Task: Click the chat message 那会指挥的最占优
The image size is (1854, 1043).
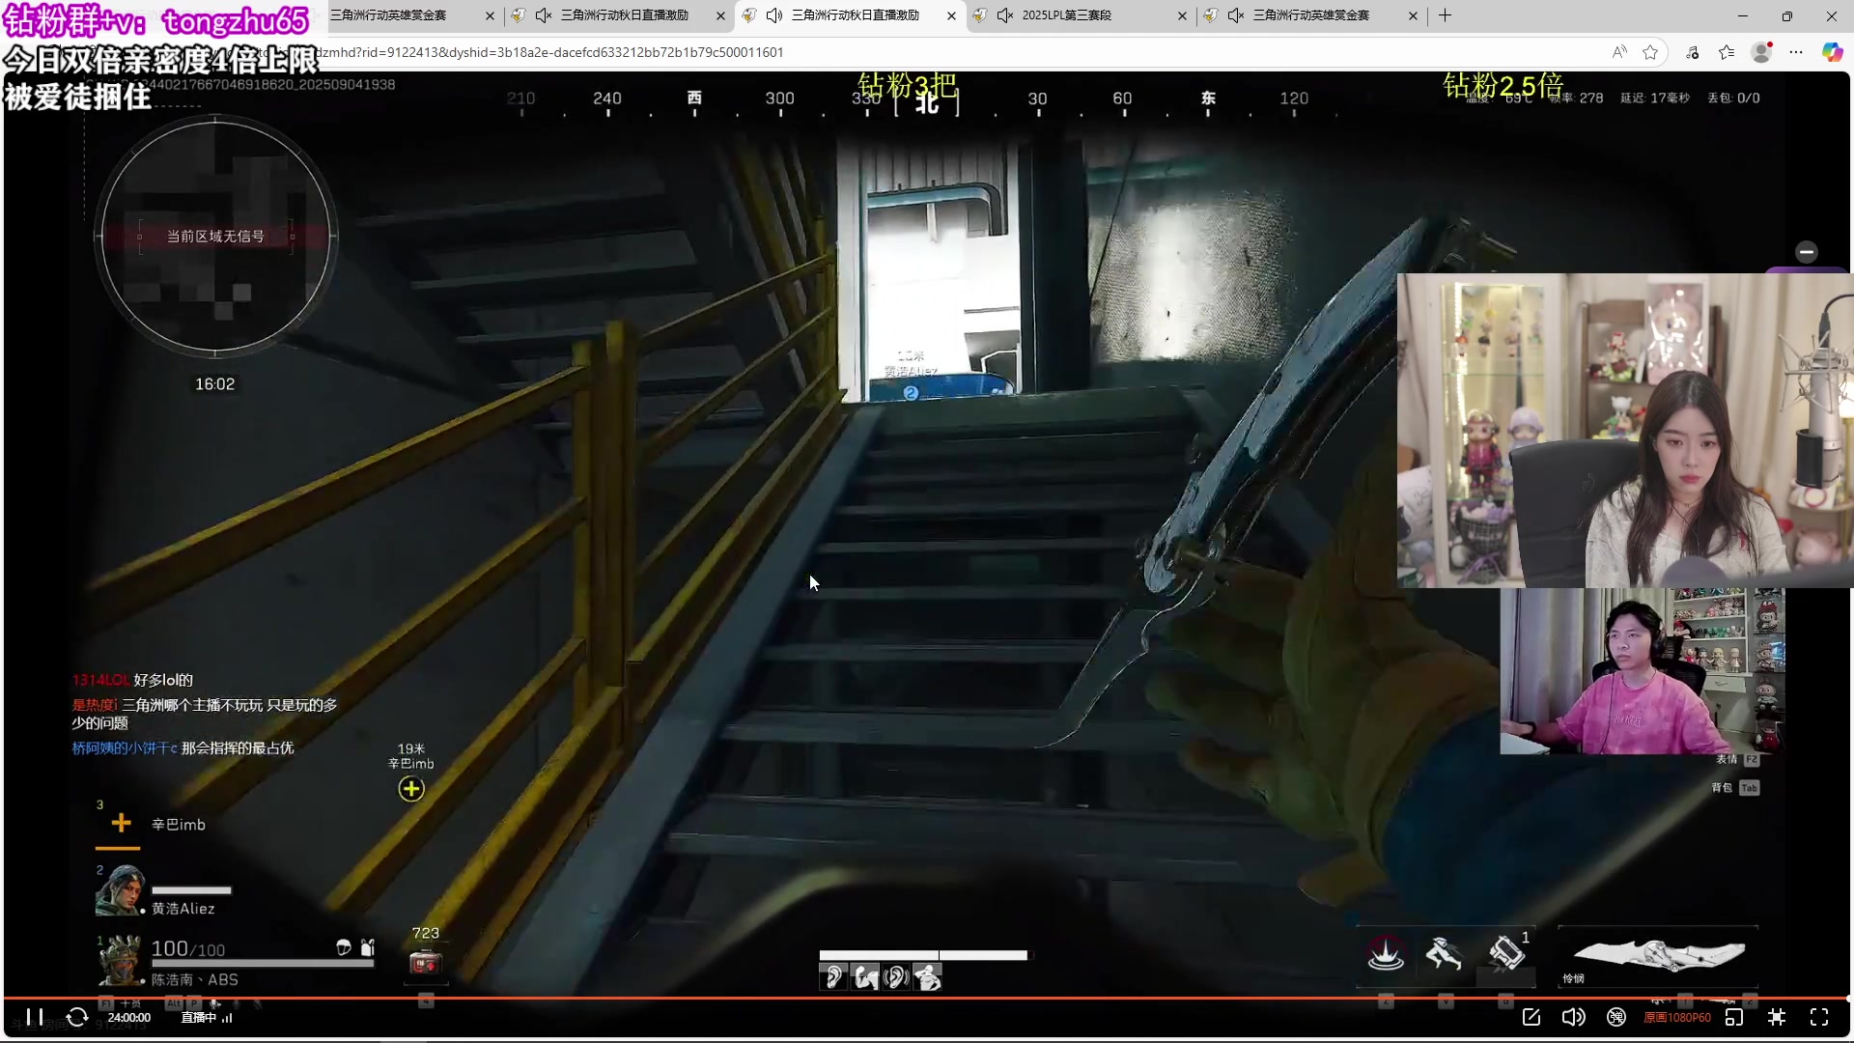Action: 238,747
